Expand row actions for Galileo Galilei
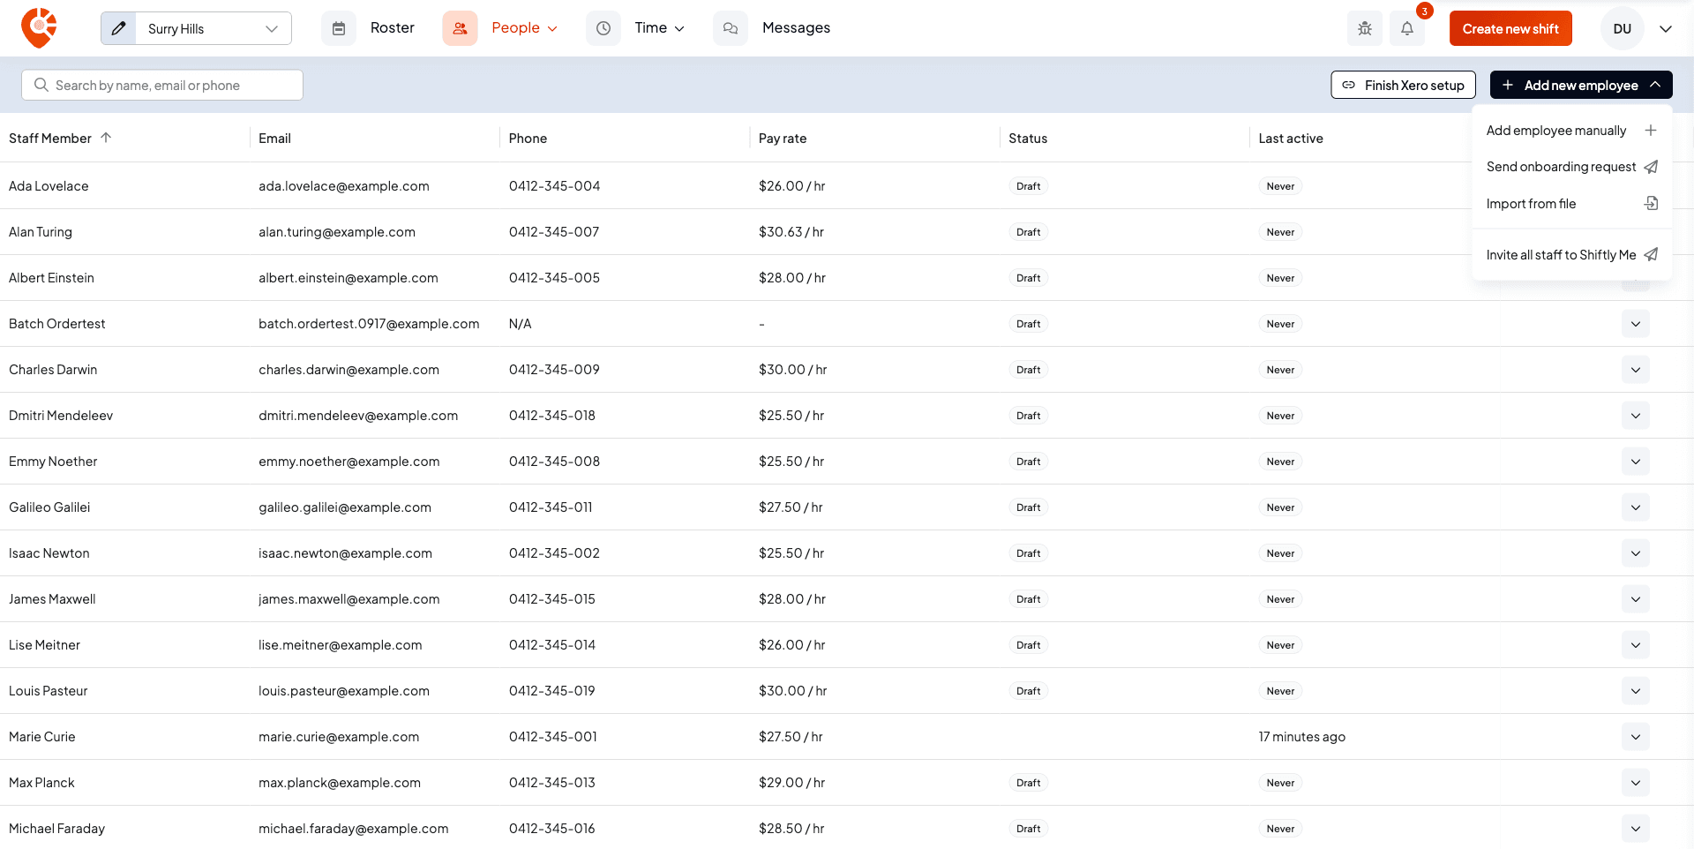This screenshot has width=1694, height=849. coord(1636,507)
